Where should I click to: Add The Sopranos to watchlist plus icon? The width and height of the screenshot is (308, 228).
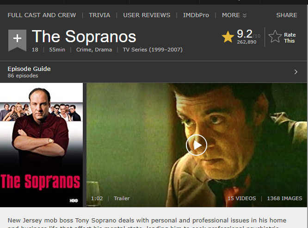point(17,39)
